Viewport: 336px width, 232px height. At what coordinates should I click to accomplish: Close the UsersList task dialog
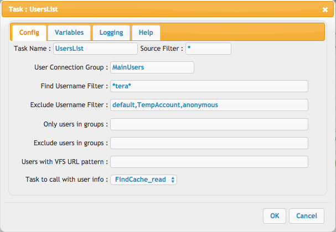coord(325,9)
